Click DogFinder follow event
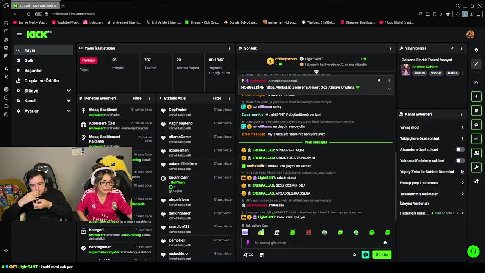The height and width of the screenshot is (273, 485). 196,112
